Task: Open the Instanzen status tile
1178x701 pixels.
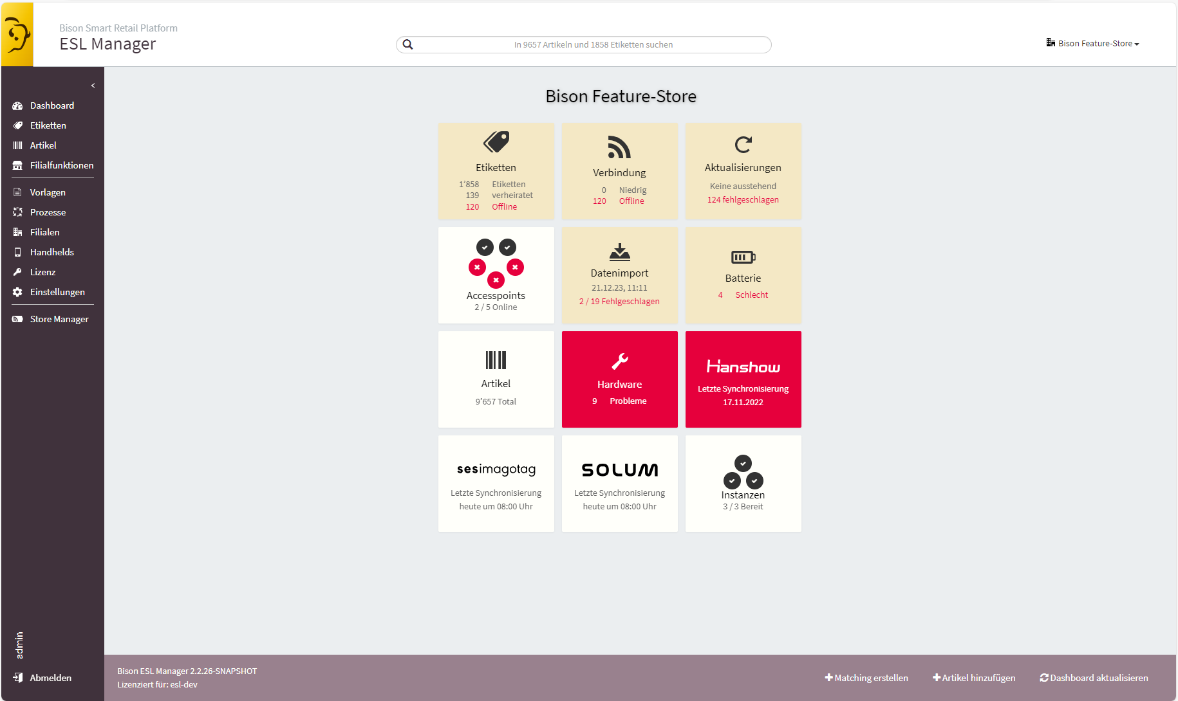Action: (x=743, y=484)
